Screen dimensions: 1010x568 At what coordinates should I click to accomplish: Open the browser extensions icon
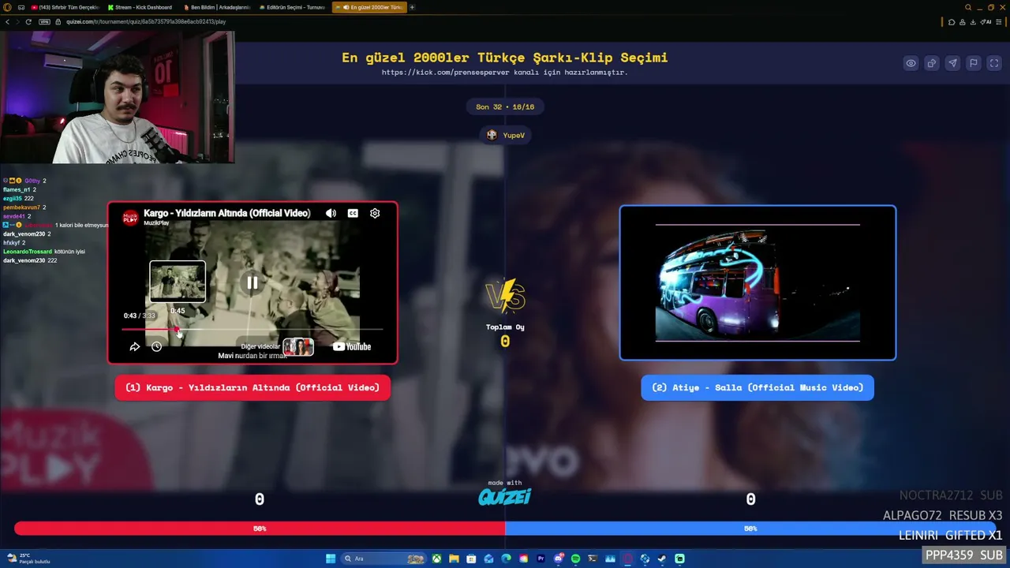click(952, 21)
